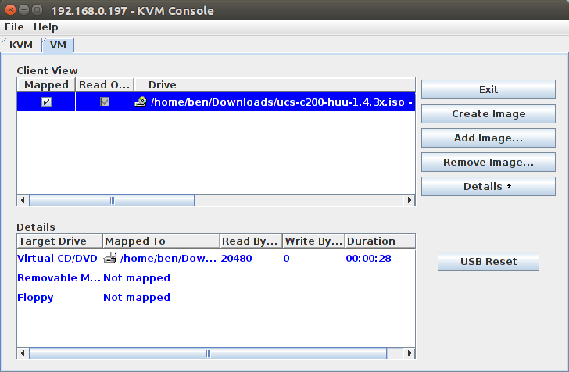Click the Mapped column header

[x=46, y=84]
